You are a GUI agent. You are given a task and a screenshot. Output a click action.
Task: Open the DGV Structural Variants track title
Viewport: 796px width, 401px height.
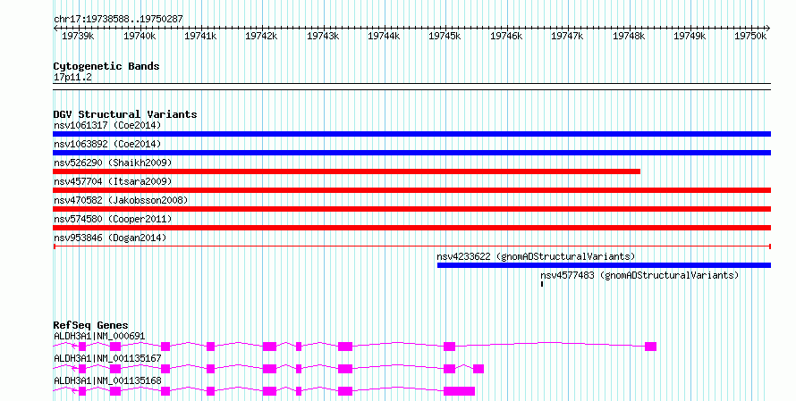125,114
